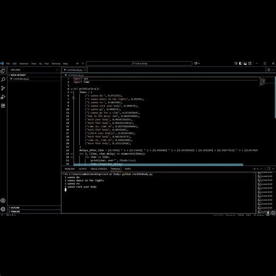Click the 'import sys' code line
This screenshot has height=276, width=276.
(x=81, y=79)
